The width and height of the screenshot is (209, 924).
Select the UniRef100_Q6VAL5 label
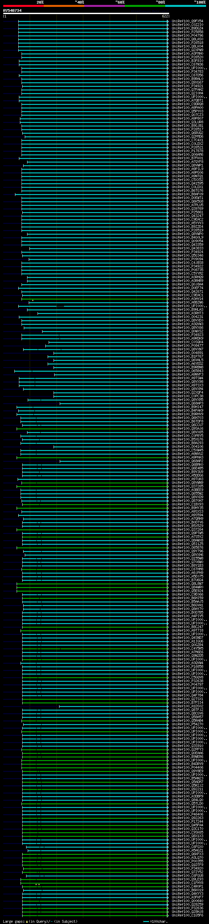[187, 360]
